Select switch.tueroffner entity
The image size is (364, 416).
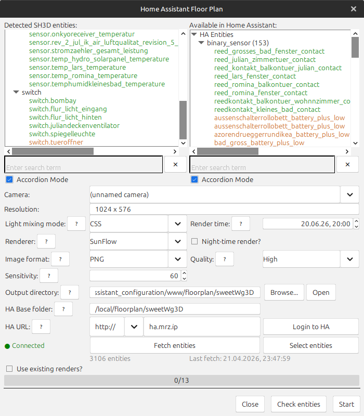[56, 142]
